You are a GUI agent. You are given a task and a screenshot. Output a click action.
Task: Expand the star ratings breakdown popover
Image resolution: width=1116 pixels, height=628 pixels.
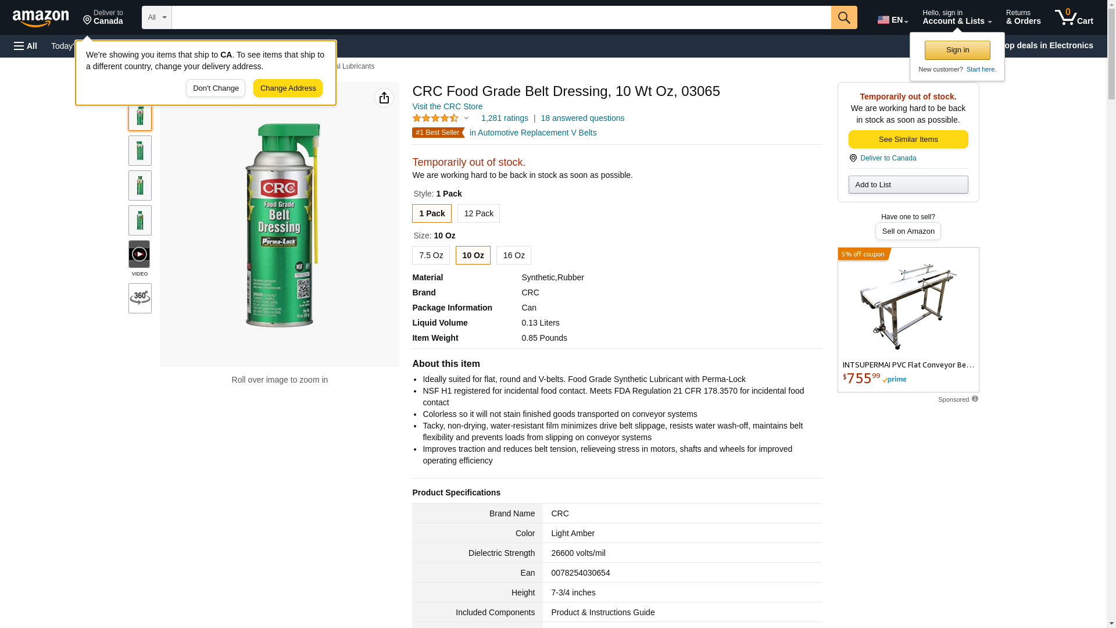466,118
